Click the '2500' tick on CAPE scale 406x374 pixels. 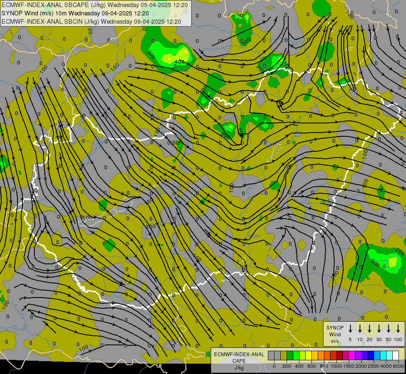[374, 366]
